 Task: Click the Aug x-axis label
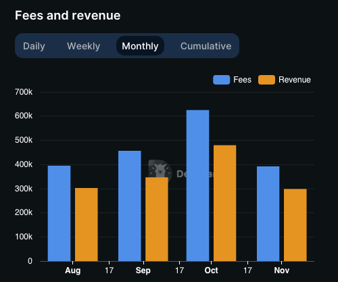[72, 271]
